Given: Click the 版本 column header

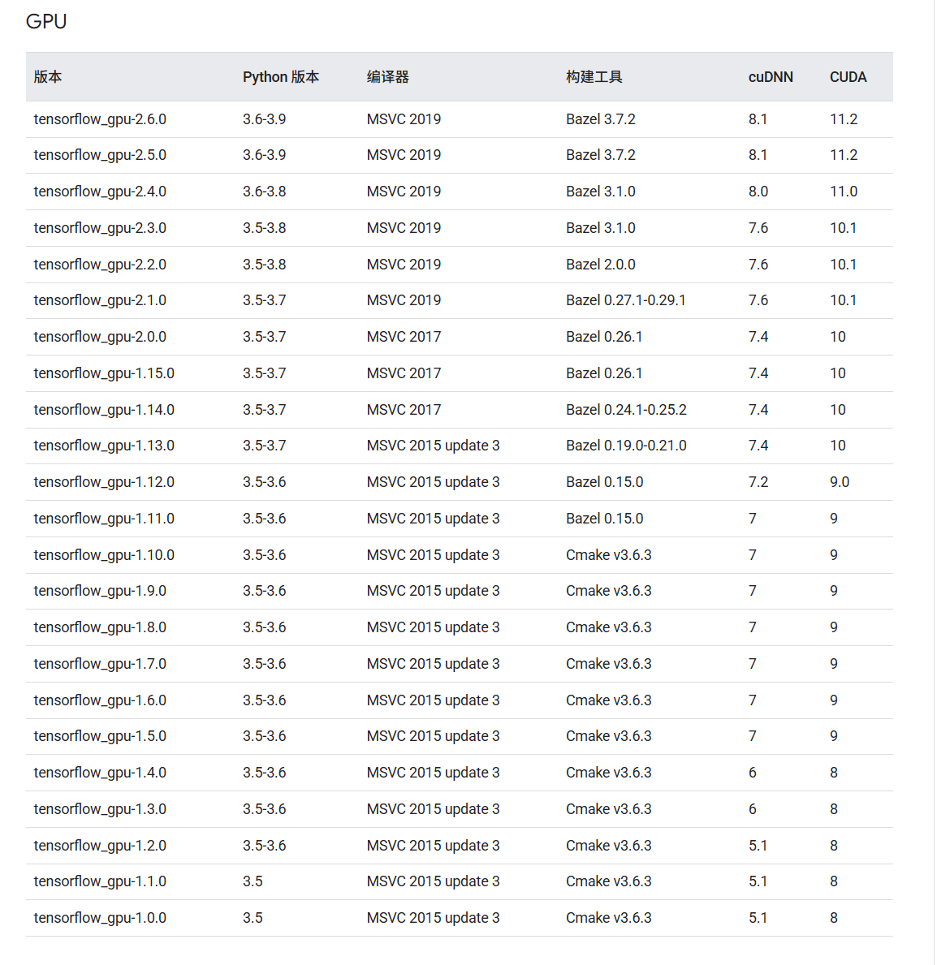Looking at the screenshot, I should pos(47,77).
